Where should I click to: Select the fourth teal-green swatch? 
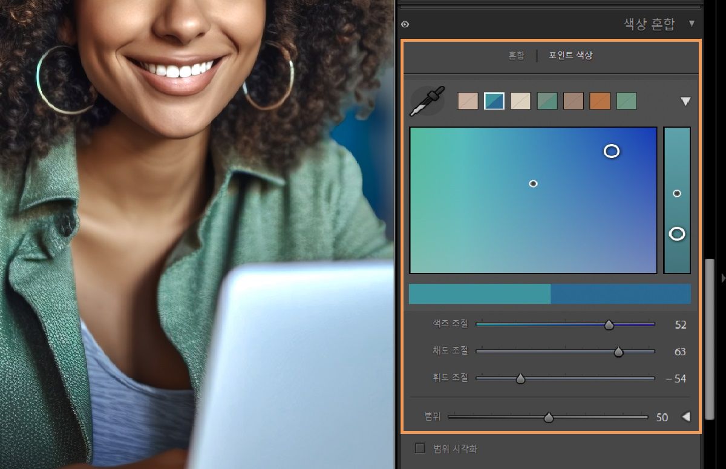click(x=547, y=101)
